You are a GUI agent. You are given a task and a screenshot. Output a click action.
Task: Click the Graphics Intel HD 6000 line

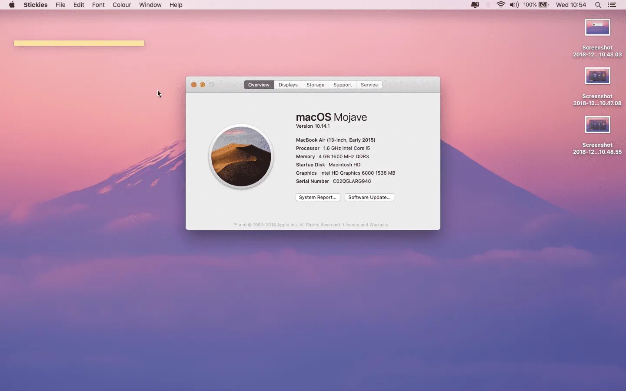pos(346,173)
